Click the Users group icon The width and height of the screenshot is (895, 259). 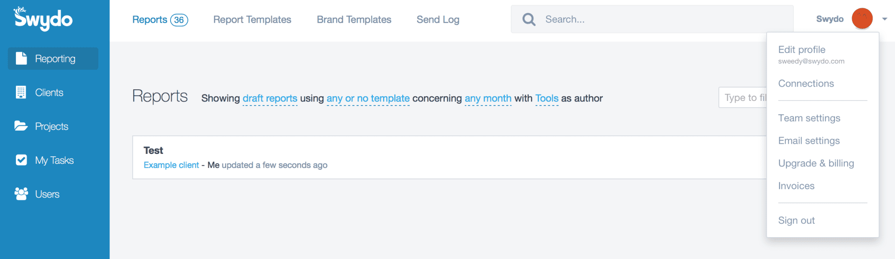click(21, 193)
